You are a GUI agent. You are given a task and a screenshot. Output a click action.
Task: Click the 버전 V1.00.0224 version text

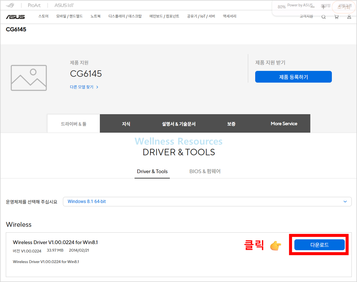click(27, 251)
